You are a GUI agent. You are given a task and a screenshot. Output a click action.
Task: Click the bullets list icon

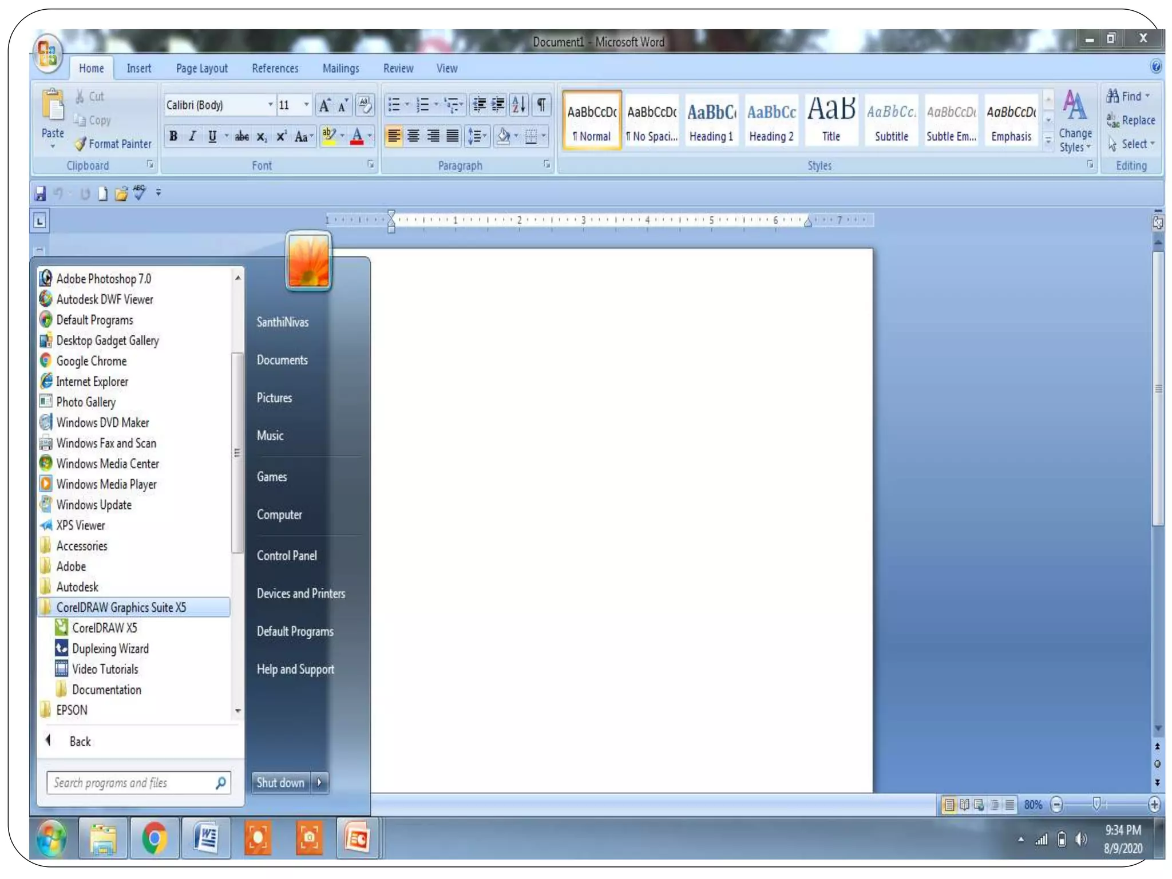pos(394,105)
